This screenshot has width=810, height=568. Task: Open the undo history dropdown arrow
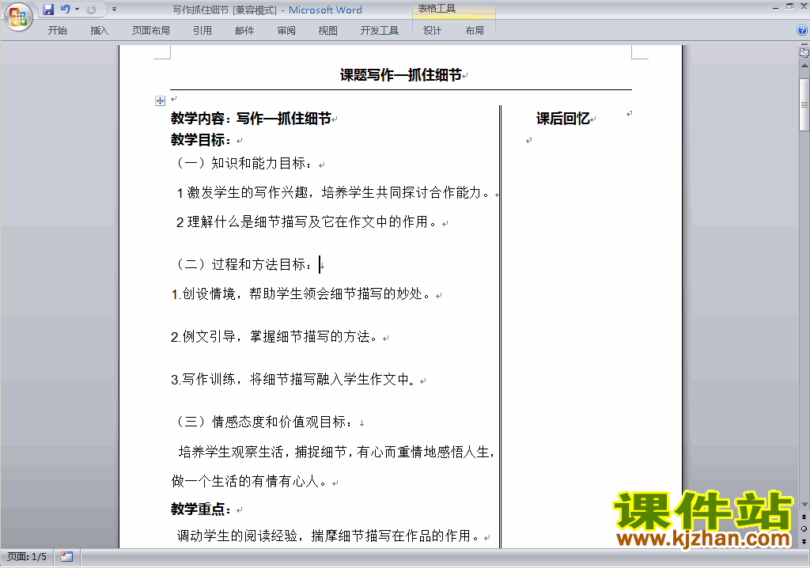click(77, 9)
